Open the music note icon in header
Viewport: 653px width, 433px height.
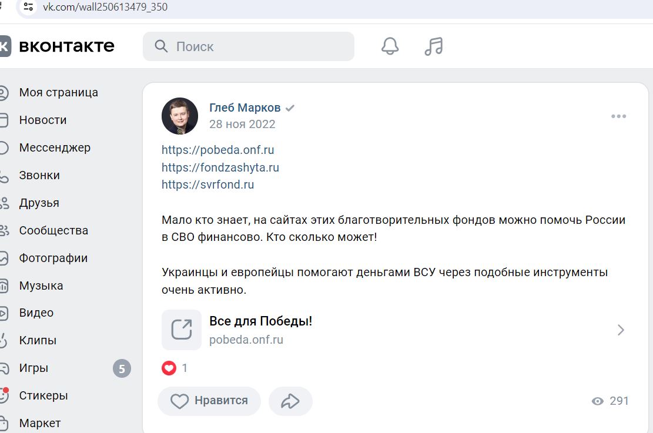434,46
